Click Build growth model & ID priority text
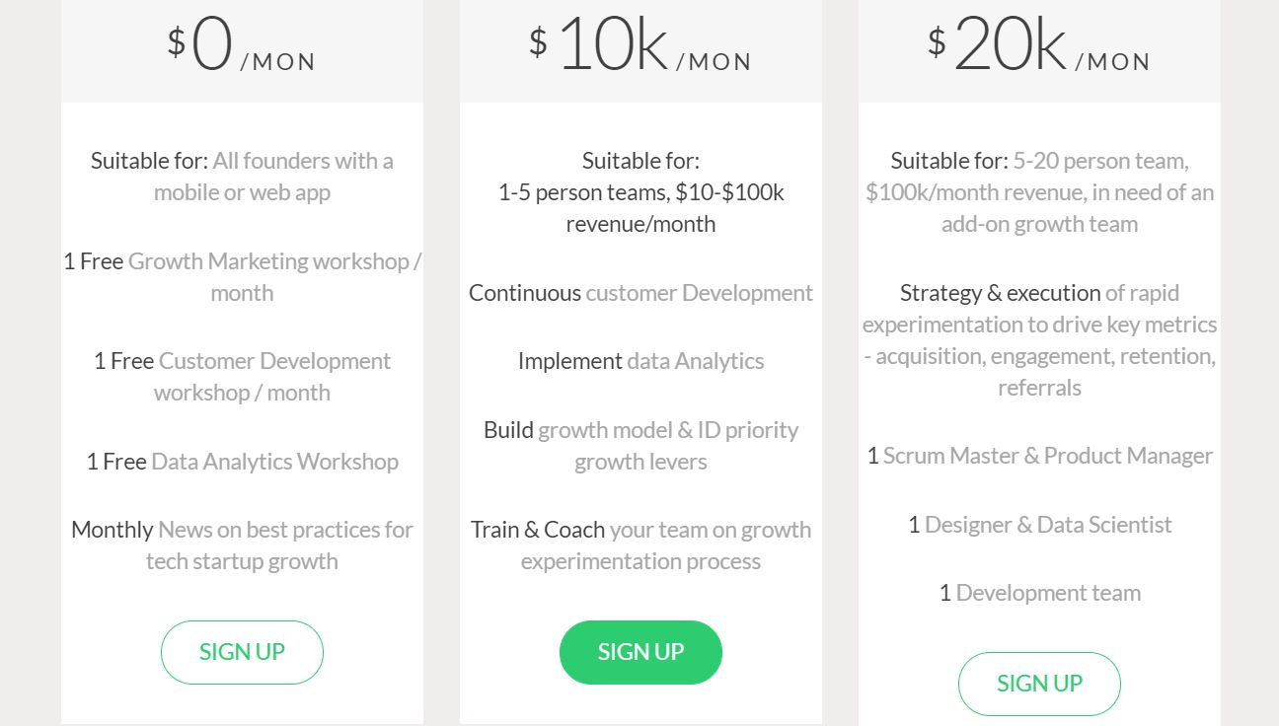This screenshot has height=726, width=1279. point(640,446)
